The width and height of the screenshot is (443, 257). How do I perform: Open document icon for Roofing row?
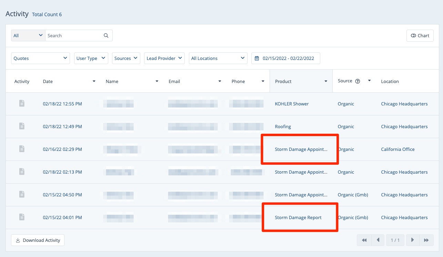tap(22, 126)
